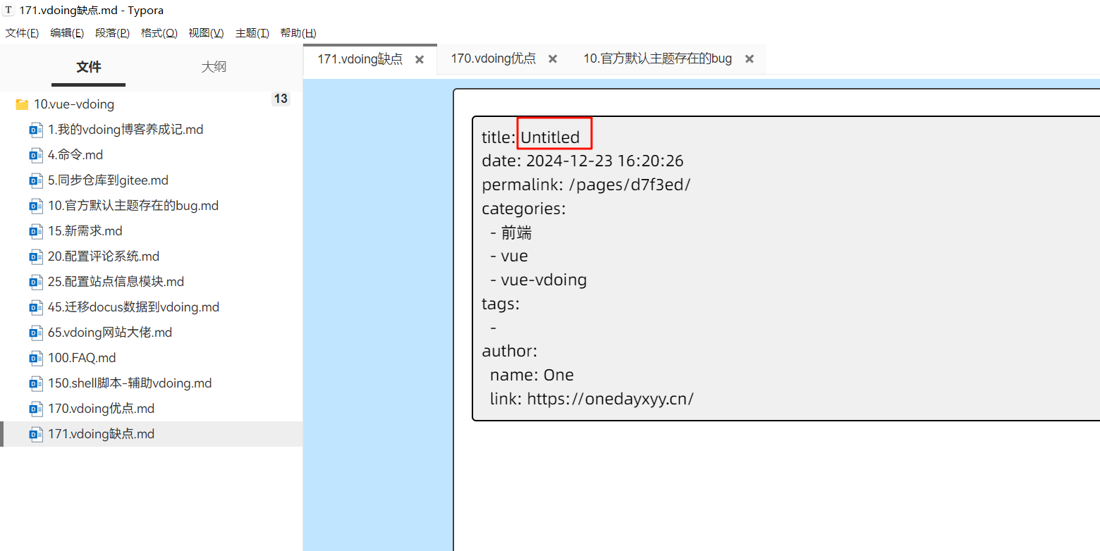This screenshot has width=1100, height=551.
Task: Open the 格式(O) menu
Action: [159, 33]
